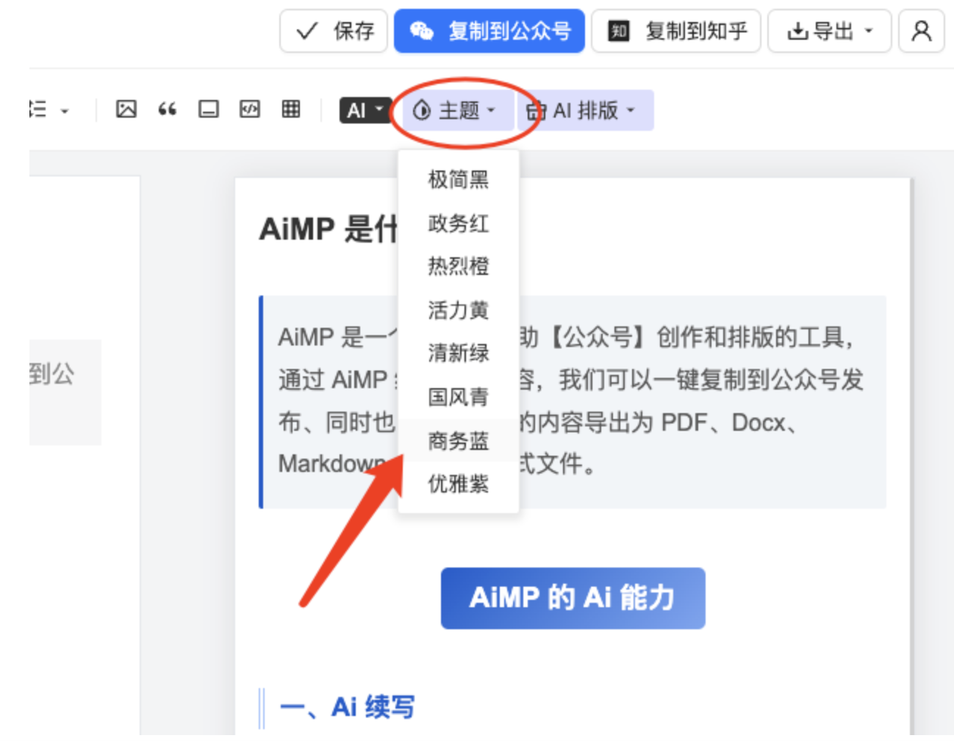Click the AiMP 的 Ai 能力 heading banner

point(573,598)
